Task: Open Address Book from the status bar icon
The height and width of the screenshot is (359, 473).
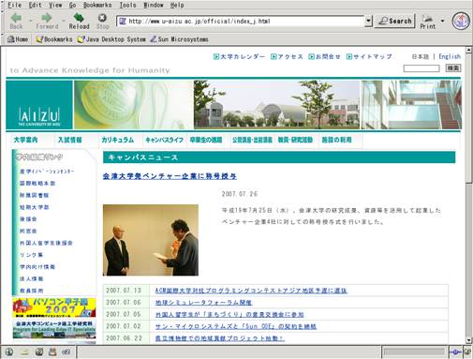Action: click(x=52, y=352)
